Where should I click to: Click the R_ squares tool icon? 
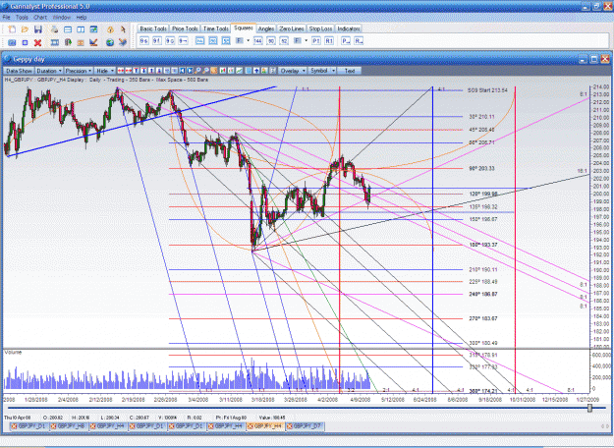(359, 40)
